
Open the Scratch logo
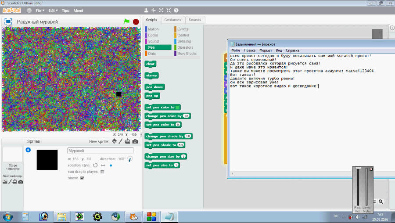tap(11, 11)
